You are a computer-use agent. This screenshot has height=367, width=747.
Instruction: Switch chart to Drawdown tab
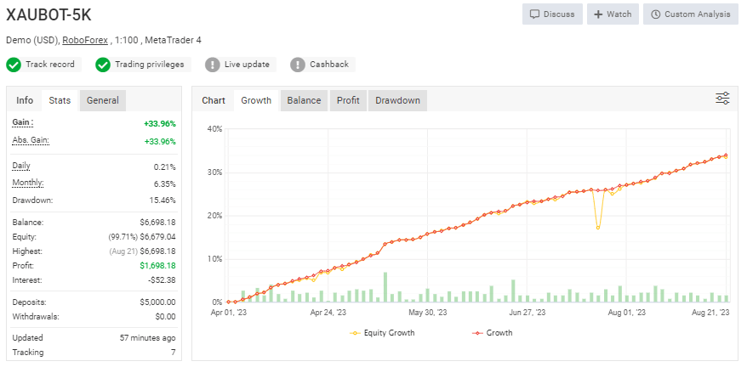pyautogui.click(x=397, y=100)
